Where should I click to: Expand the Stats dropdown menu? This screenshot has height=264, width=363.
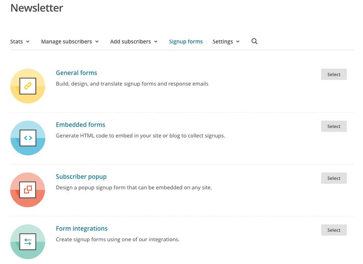(20, 41)
